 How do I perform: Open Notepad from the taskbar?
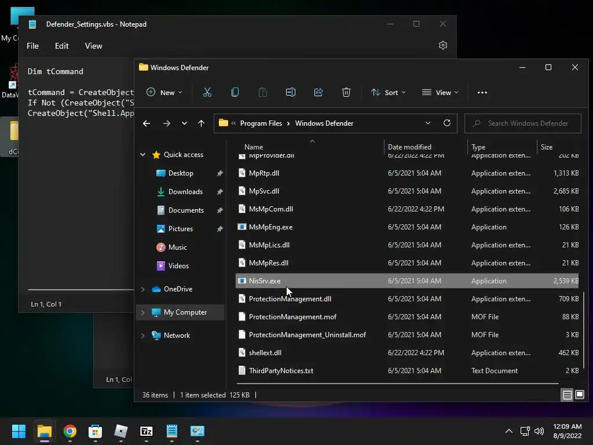coord(171,431)
